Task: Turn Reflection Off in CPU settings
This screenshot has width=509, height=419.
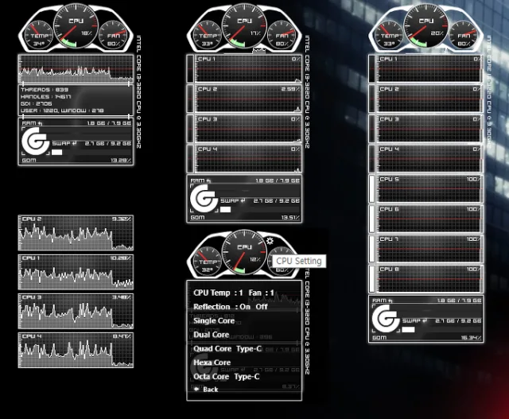Action: pos(262,307)
